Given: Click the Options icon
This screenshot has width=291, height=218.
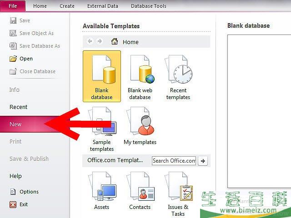Looking at the screenshot, I should click(13, 192).
